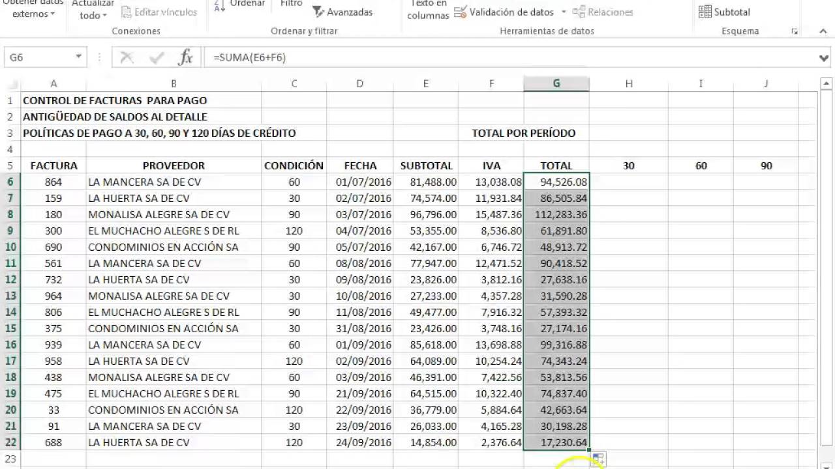The height and width of the screenshot is (469, 835).
Task: Select row 6 header
Action: 10,182
